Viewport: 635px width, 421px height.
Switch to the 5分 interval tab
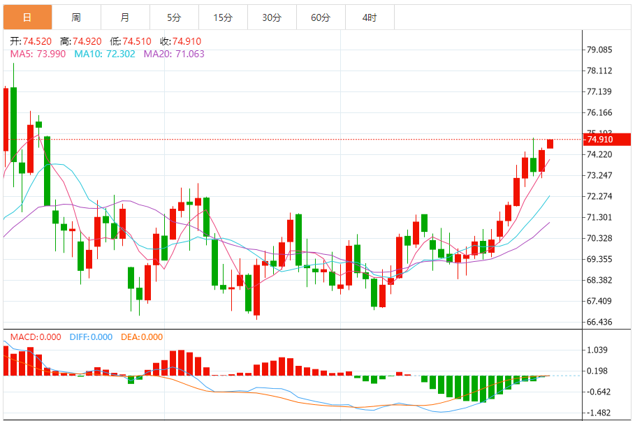pos(174,17)
